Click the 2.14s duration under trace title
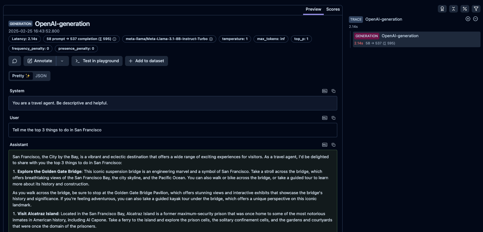 (x=353, y=27)
